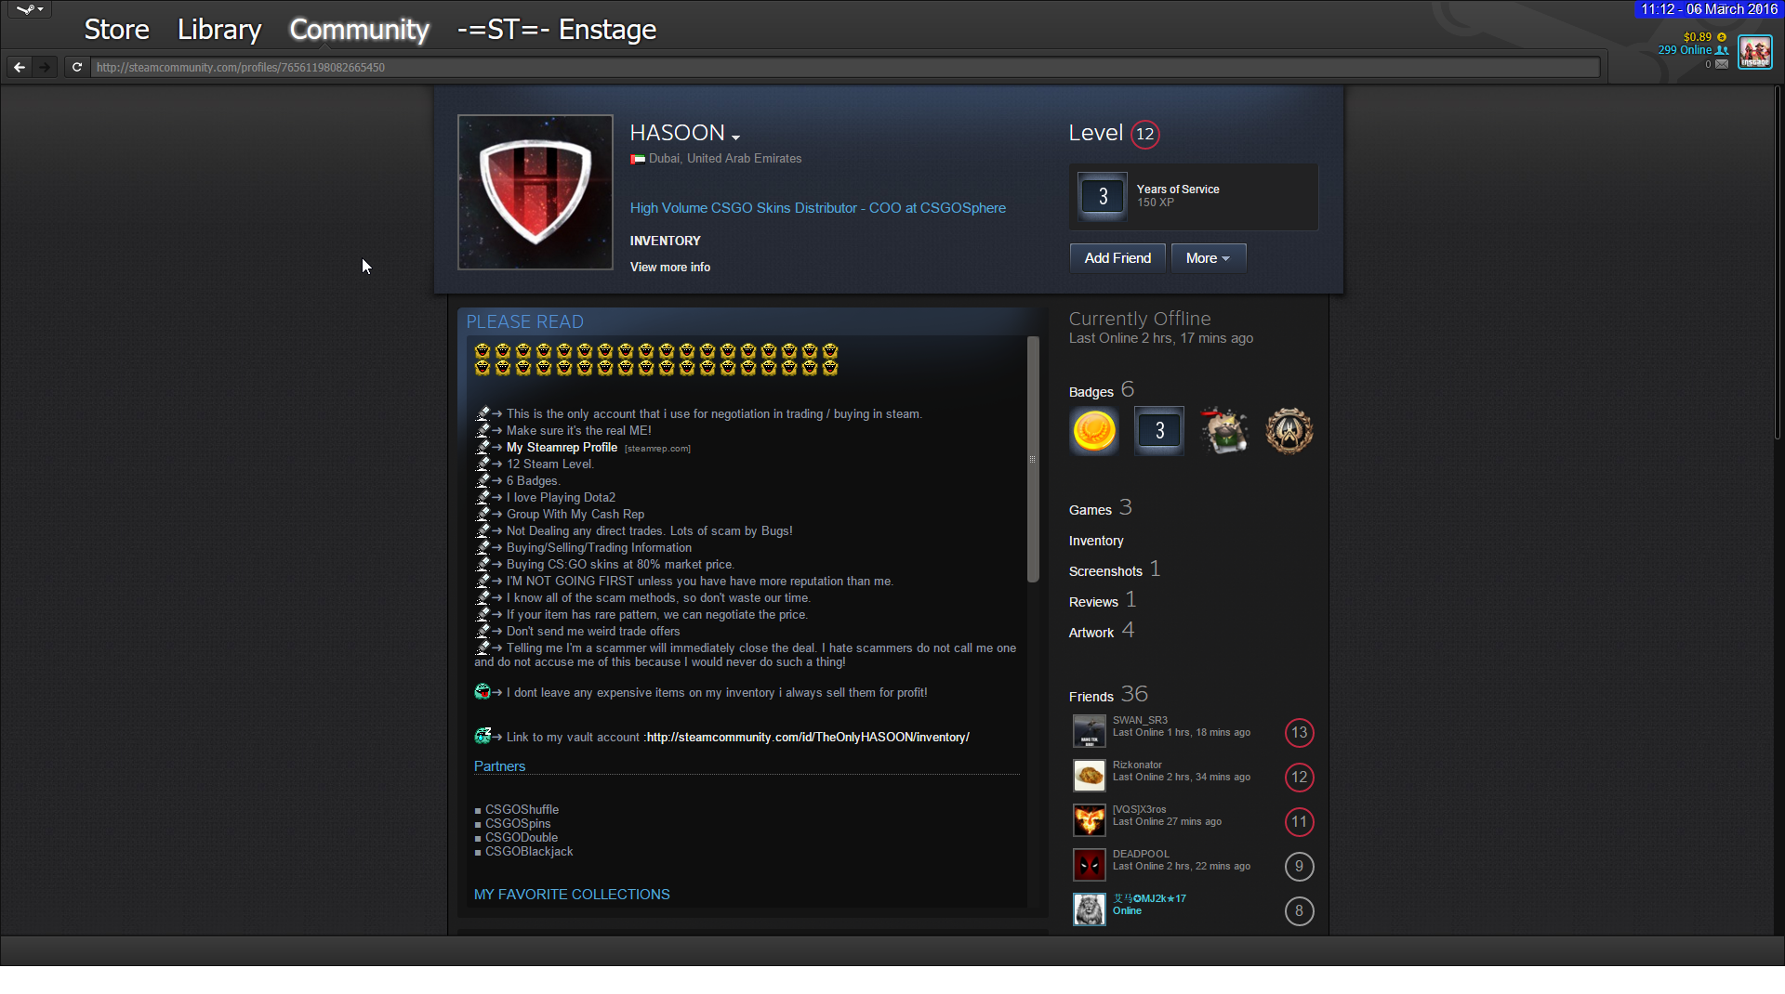
Task: Open the Store menu
Action: pos(116,30)
